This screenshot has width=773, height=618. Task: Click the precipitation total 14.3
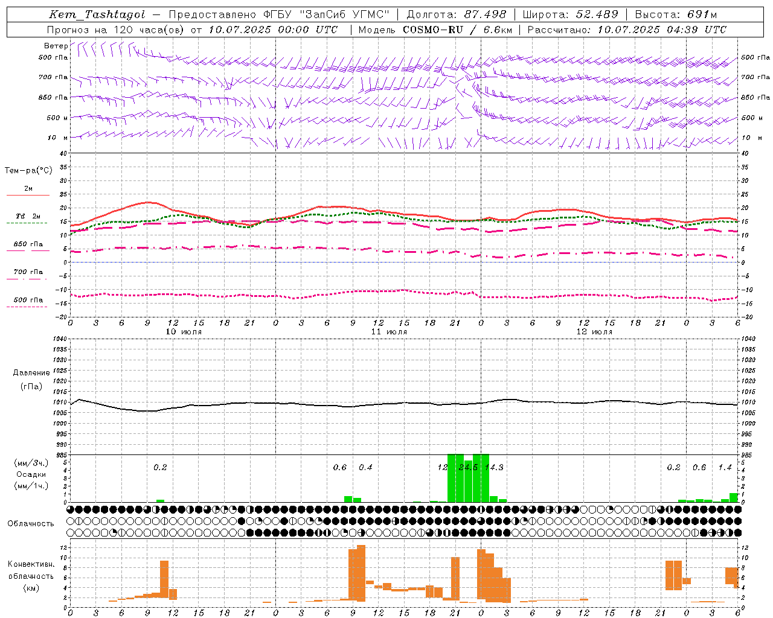[x=494, y=468]
